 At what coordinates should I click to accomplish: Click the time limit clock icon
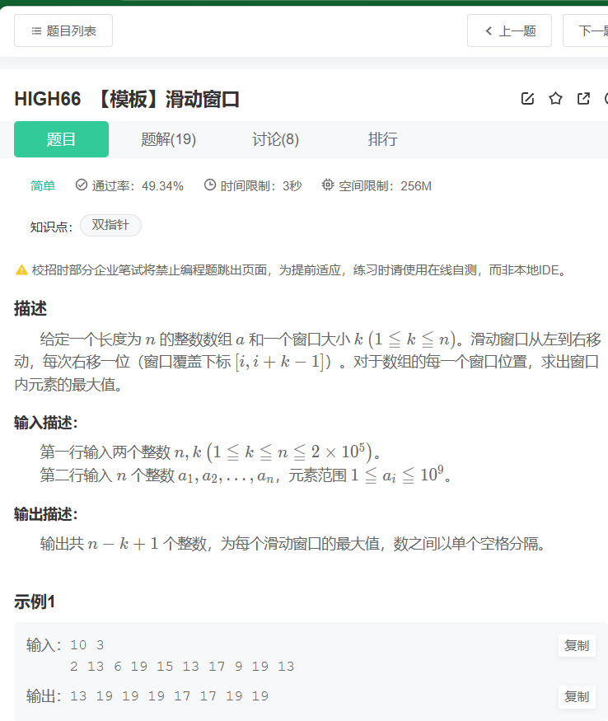tap(210, 185)
